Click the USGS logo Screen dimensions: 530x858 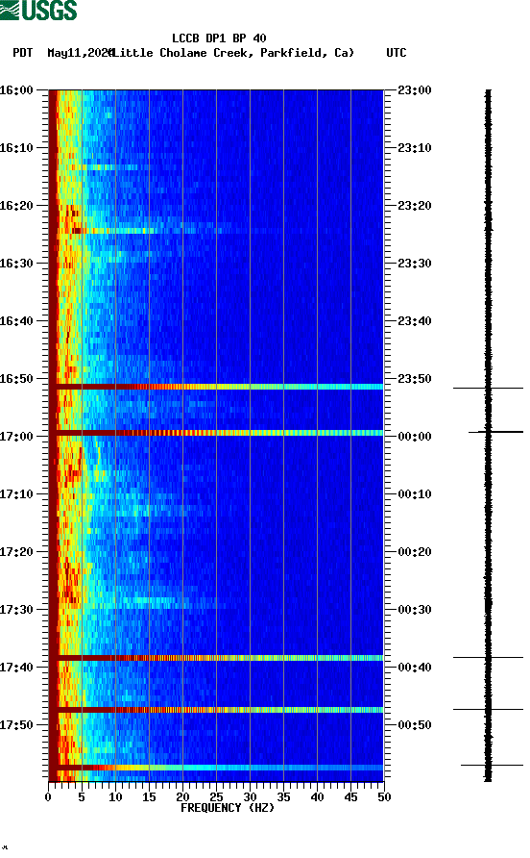pyautogui.click(x=38, y=11)
